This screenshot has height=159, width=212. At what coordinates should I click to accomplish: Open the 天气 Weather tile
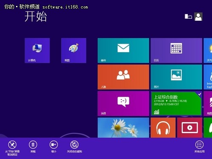pos(208,50)
